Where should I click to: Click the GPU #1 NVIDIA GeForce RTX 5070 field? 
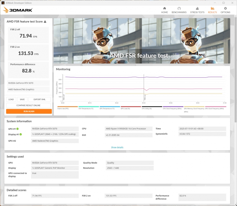pyautogui.click(x=55, y=129)
